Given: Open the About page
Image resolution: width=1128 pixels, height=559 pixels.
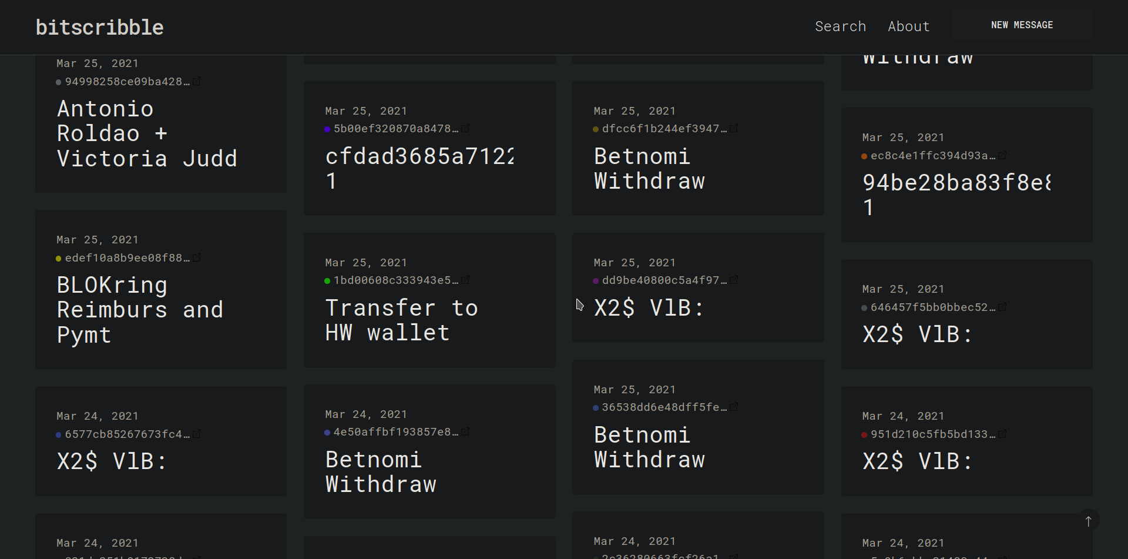Looking at the screenshot, I should 908,26.
